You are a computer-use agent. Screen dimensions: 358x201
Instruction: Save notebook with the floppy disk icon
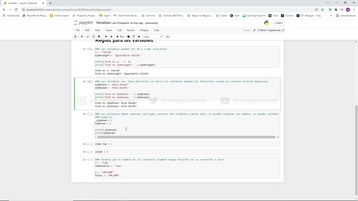click(75, 37)
